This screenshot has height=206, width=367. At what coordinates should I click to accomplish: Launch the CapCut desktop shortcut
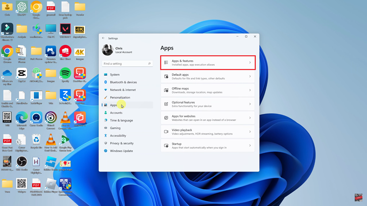point(22,75)
